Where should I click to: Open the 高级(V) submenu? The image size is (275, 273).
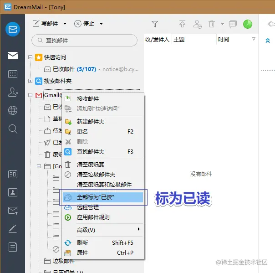[103, 230]
